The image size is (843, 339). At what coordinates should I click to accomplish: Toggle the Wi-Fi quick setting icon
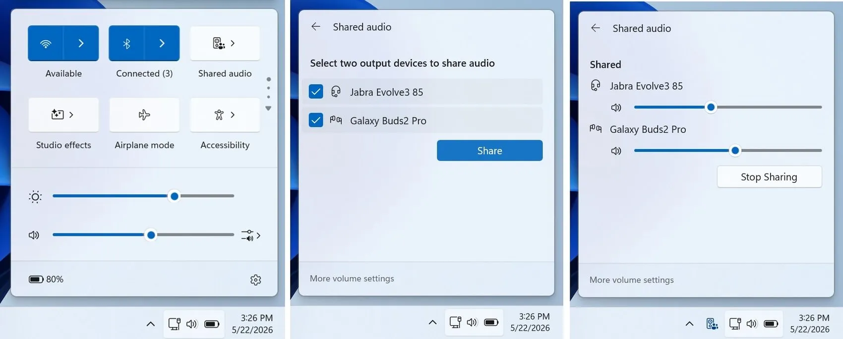coord(46,44)
